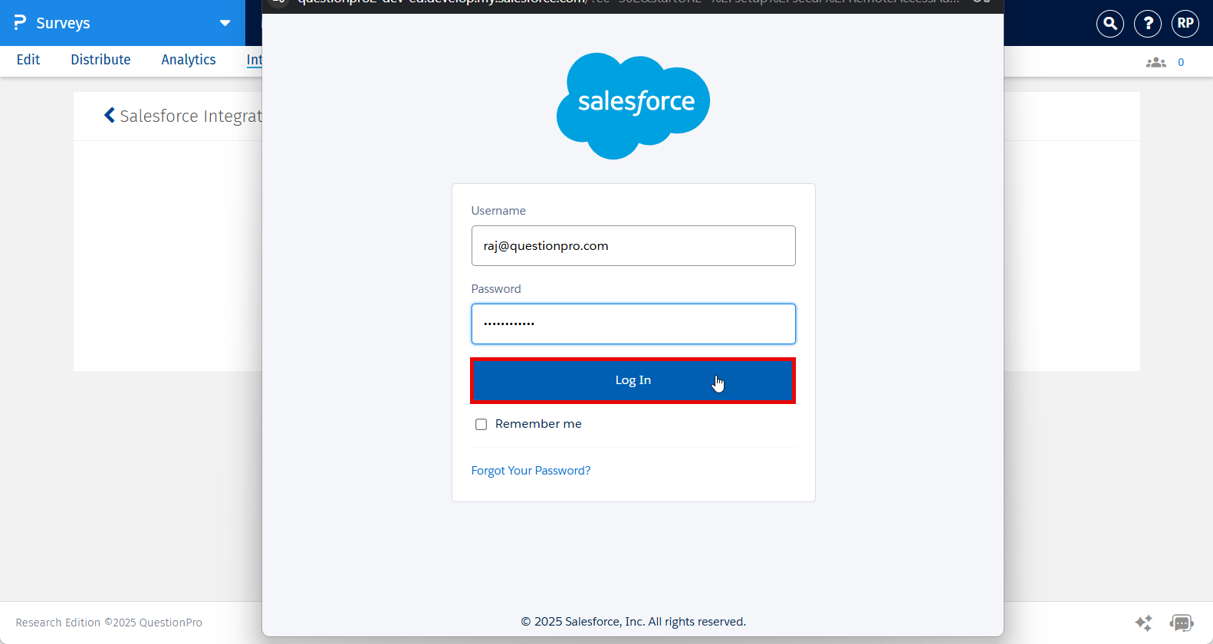Viewport: 1213px width, 644px height.
Task: Click the AI sparkle icon
Action: (1143, 623)
